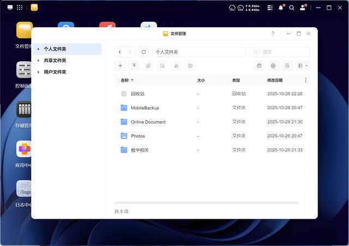The image size is (349, 246).
Task: Select the Photos folder
Action: [212, 136]
